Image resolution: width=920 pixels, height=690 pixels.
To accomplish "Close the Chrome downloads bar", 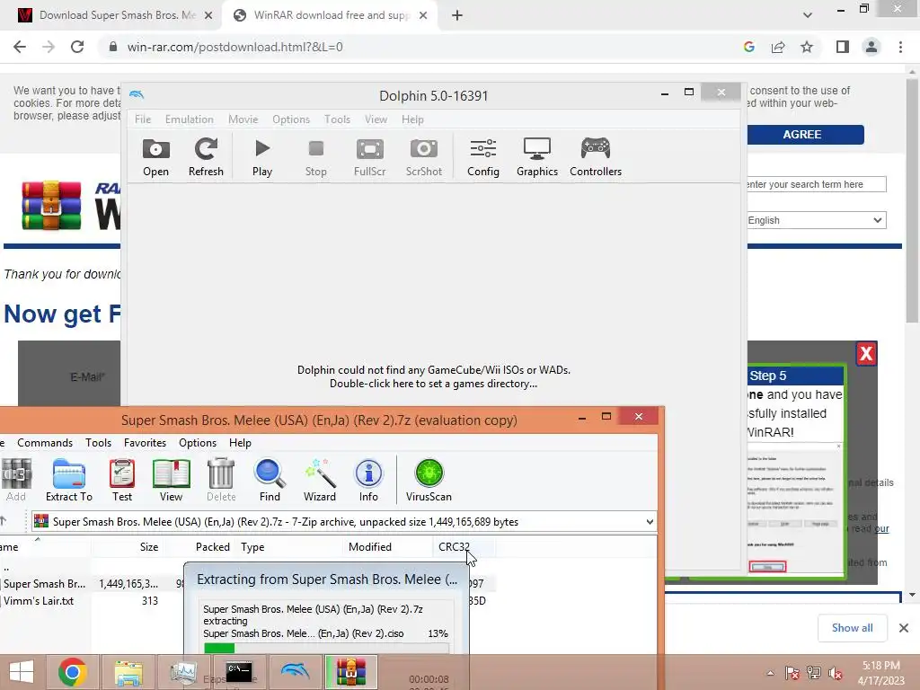I will [x=904, y=628].
